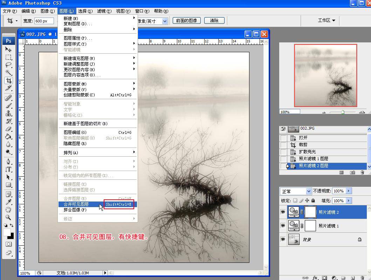The image size is (371, 280).
Task: Click the background color swatch
Action: click(11, 236)
